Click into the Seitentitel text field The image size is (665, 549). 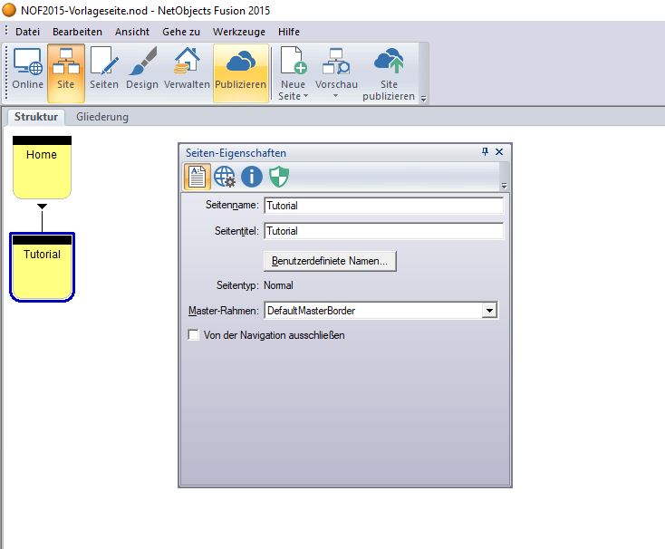[x=382, y=231]
